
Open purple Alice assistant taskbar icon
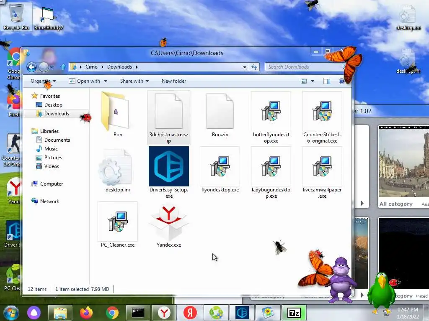point(34,313)
